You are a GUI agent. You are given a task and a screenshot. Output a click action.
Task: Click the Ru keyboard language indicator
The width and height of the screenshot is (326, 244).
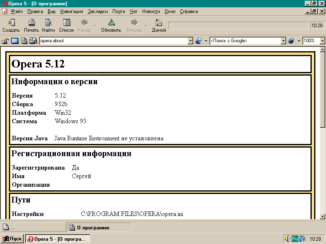(x=295, y=239)
